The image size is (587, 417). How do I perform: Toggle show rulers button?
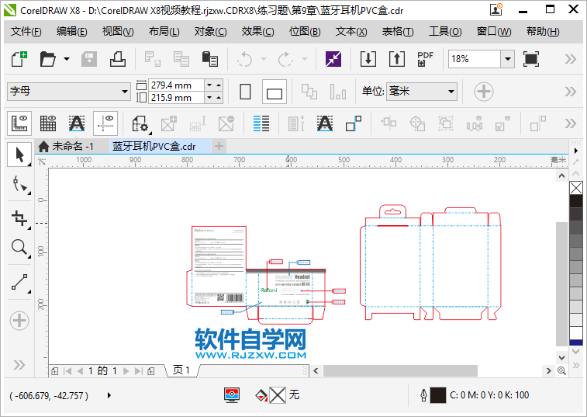pos(19,123)
